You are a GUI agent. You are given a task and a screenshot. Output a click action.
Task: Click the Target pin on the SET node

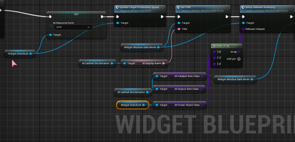pyautogui.click(x=50, y=35)
